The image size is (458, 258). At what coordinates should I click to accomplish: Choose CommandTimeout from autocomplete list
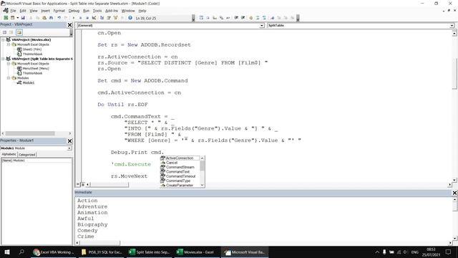[x=180, y=176]
